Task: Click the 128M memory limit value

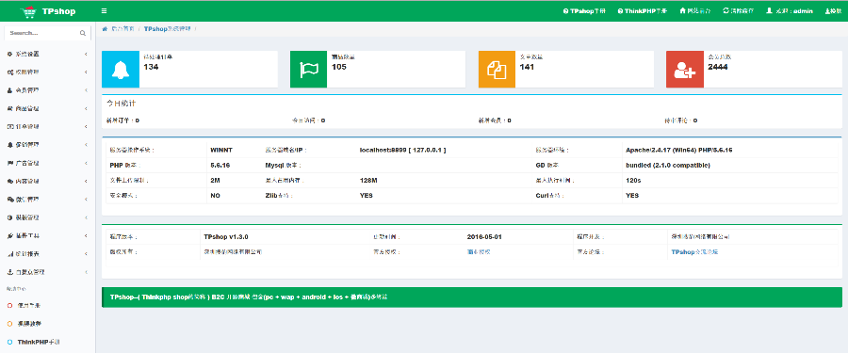Action: 368,180
